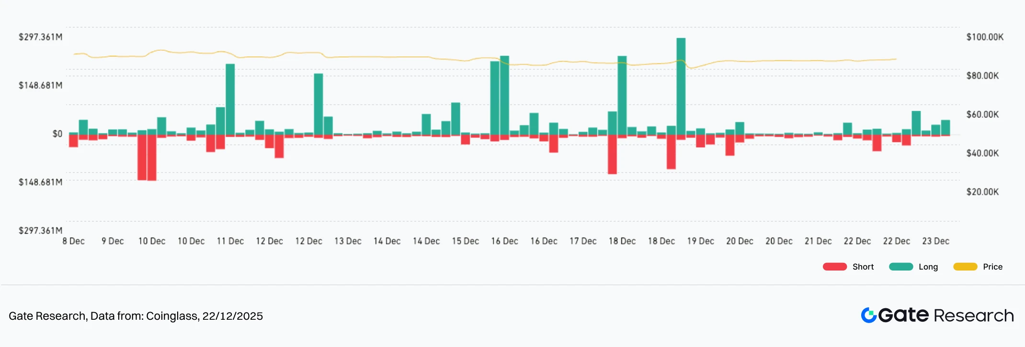Select the 11 Dec date label
This screenshot has height=347, width=1025.
[230, 241]
